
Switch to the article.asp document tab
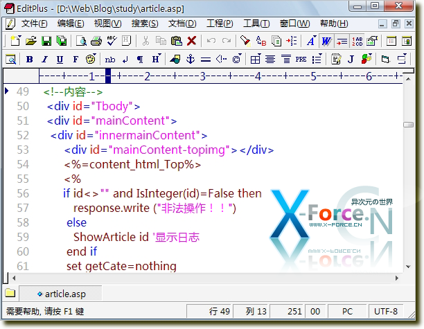(x=61, y=294)
